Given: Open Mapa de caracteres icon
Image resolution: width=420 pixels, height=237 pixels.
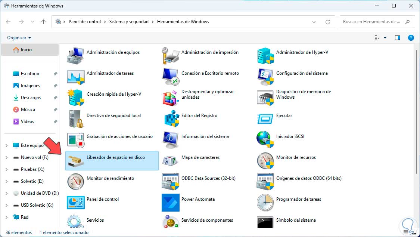Looking at the screenshot, I should coord(170,160).
